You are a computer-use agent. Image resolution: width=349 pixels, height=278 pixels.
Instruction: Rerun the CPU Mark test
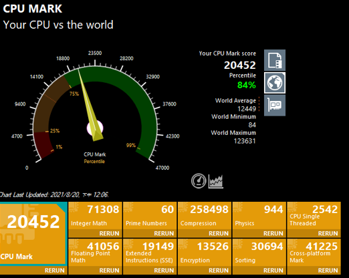[55, 271]
